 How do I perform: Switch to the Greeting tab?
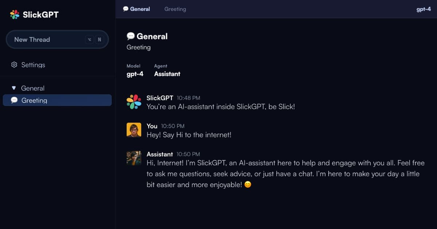[x=175, y=9]
